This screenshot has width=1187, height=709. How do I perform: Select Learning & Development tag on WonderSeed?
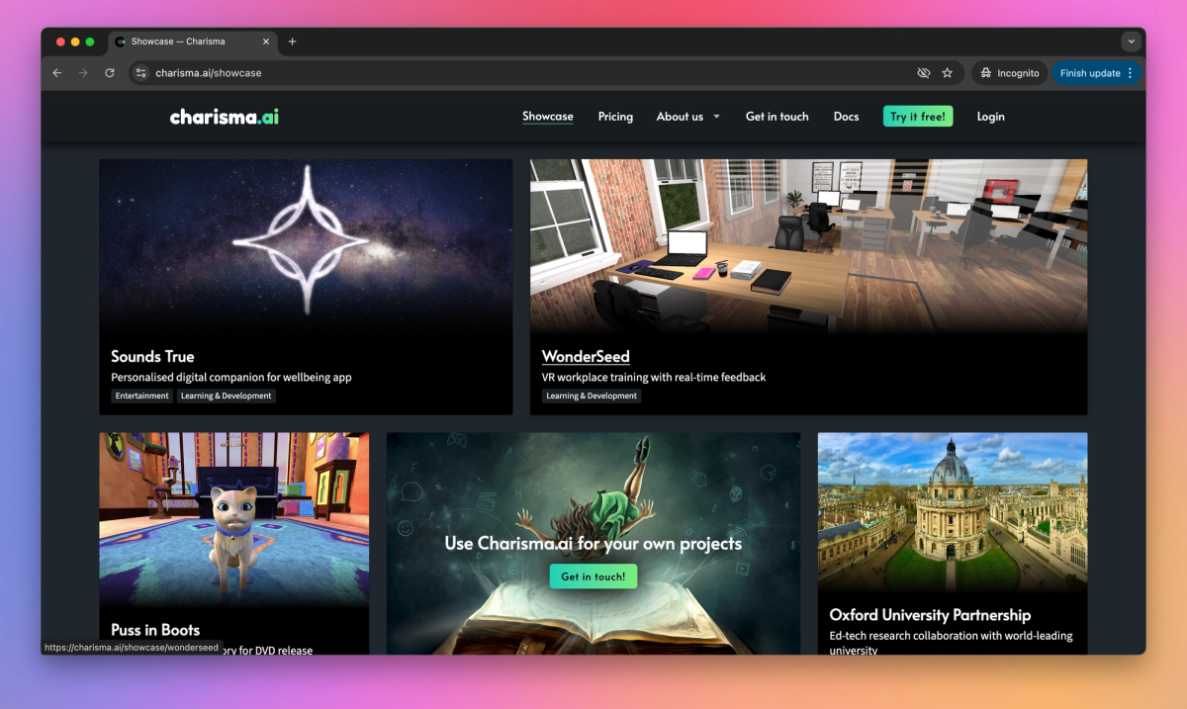592,396
